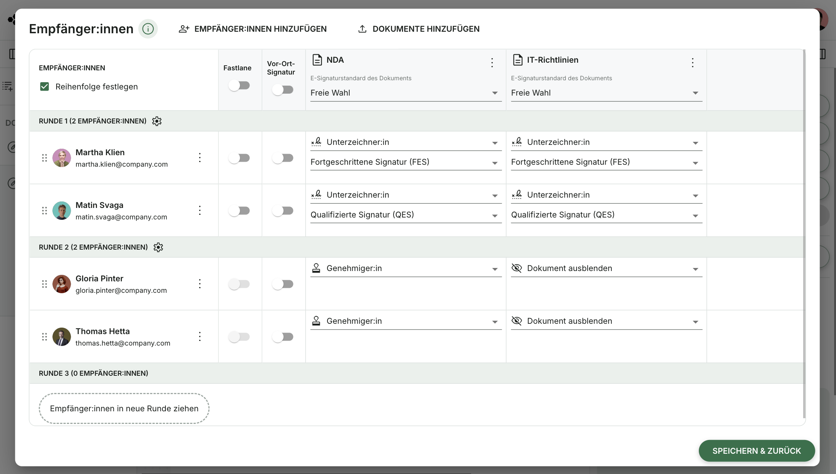This screenshot has width=836, height=474.
Task: Click the IT-Richtlinien document icon
Action: (518, 60)
